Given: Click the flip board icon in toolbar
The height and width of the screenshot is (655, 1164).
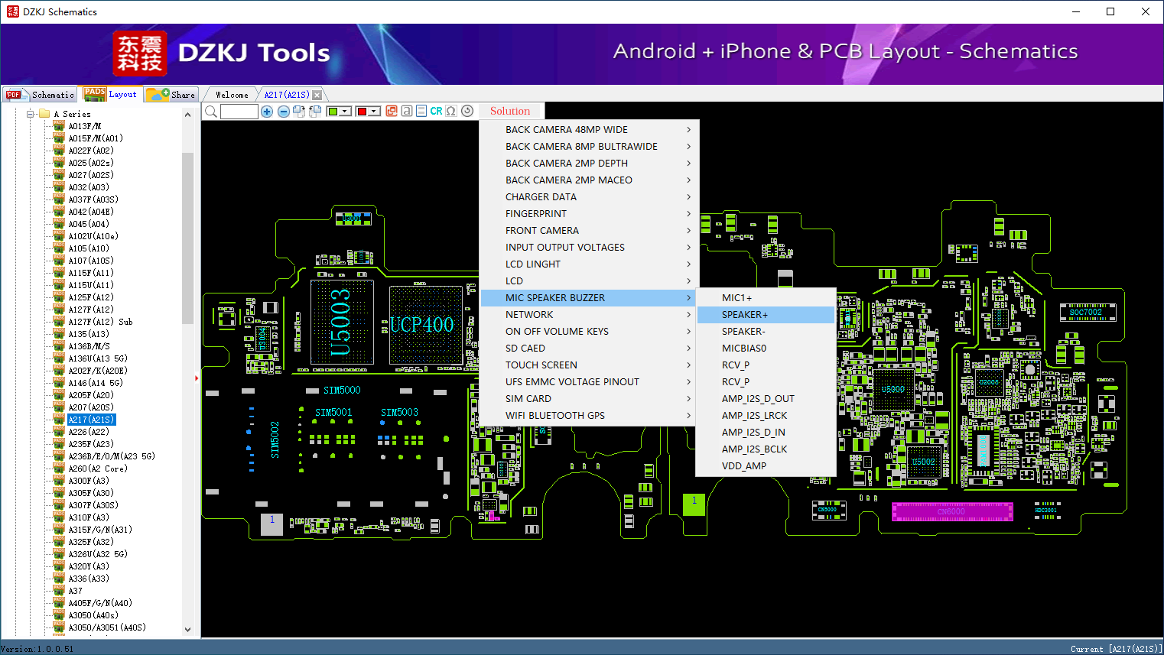Looking at the screenshot, I should tap(315, 112).
